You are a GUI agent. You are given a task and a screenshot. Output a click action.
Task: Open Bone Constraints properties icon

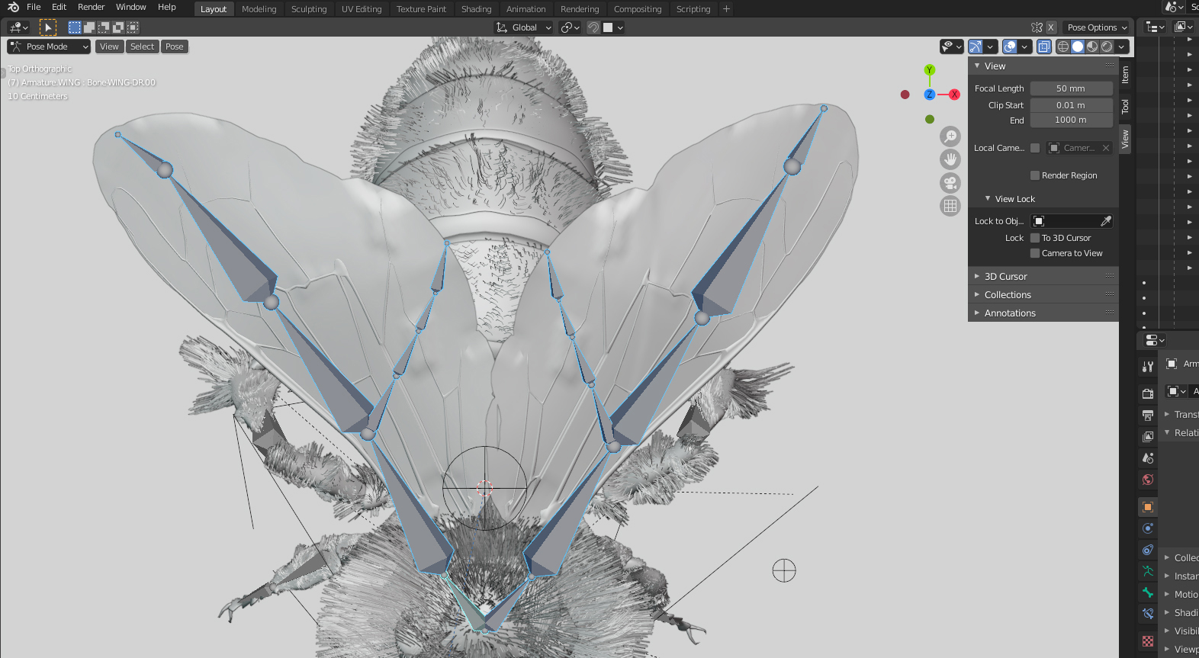[x=1148, y=614]
